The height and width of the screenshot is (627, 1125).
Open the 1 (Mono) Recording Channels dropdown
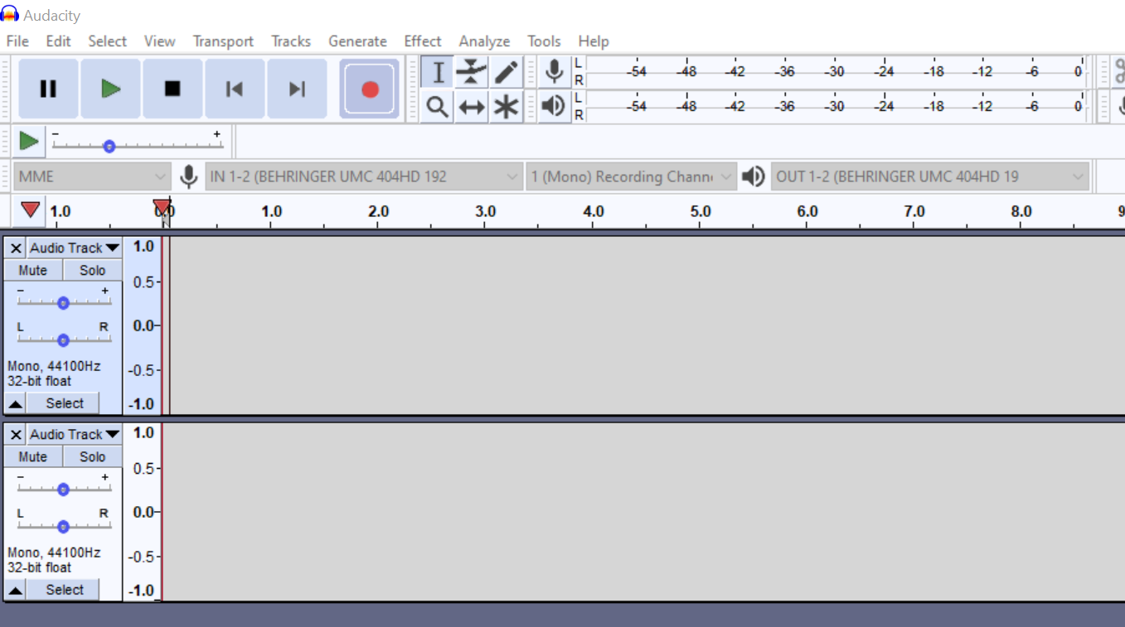coord(631,176)
